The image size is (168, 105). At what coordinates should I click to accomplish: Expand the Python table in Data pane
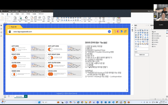(151, 44)
